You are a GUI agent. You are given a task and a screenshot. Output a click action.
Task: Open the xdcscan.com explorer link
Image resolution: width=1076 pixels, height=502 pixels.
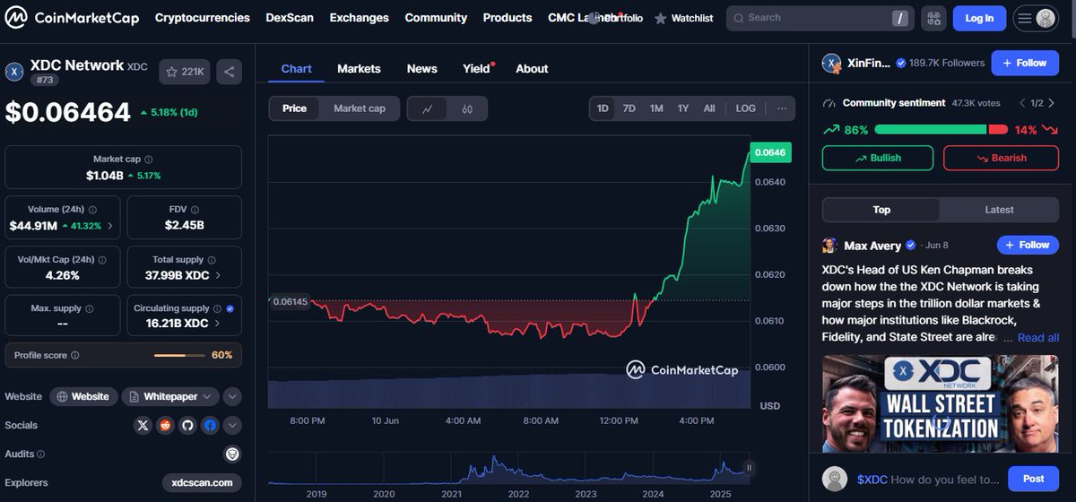[x=202, y=482]
